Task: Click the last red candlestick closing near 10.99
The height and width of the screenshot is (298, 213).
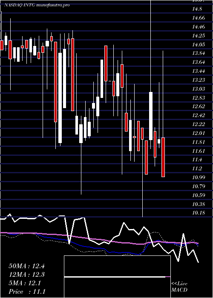Action: pyautogui.click(x=163, y=157)
